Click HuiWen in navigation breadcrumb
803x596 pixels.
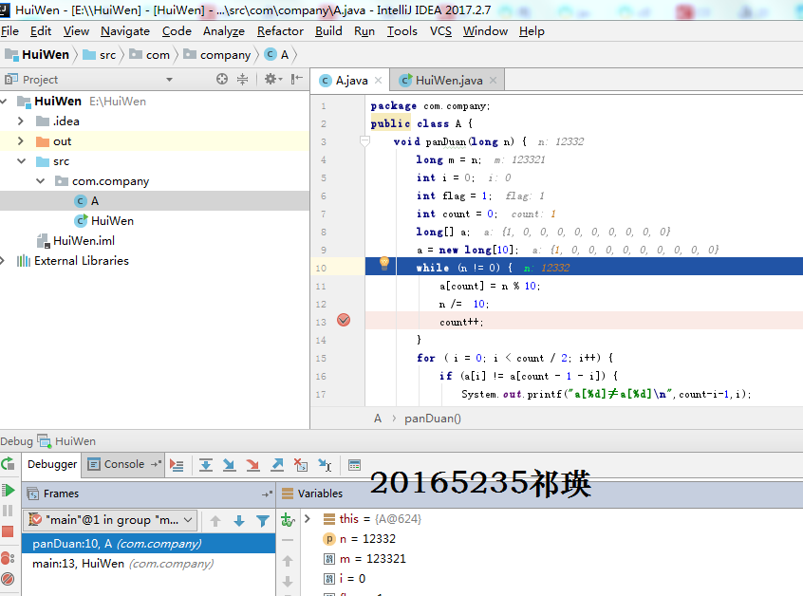click(37, 55)
